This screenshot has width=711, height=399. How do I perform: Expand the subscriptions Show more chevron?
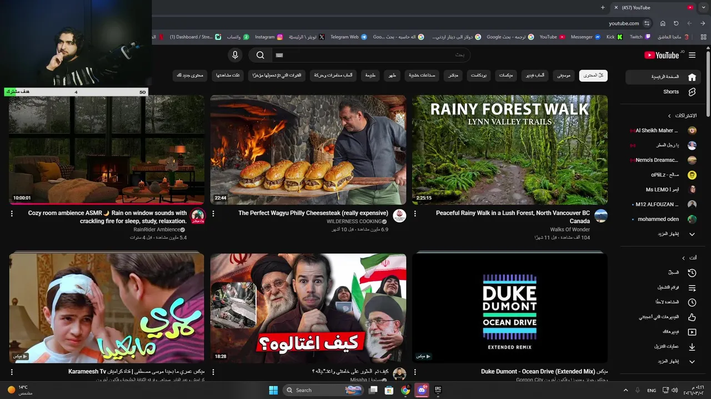pyautogui.click(x=692, y=234)
